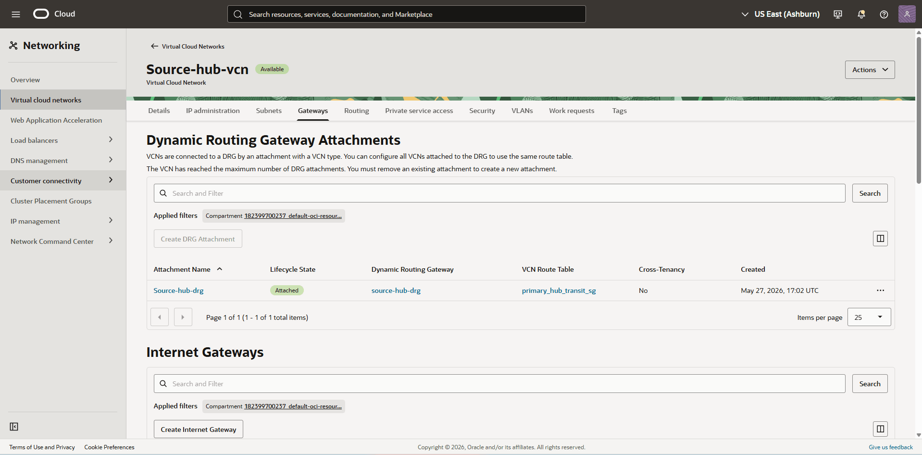Open Terms of Use and Privacy
This screenshot has width=922, height=455.
(x=42, y=447)
